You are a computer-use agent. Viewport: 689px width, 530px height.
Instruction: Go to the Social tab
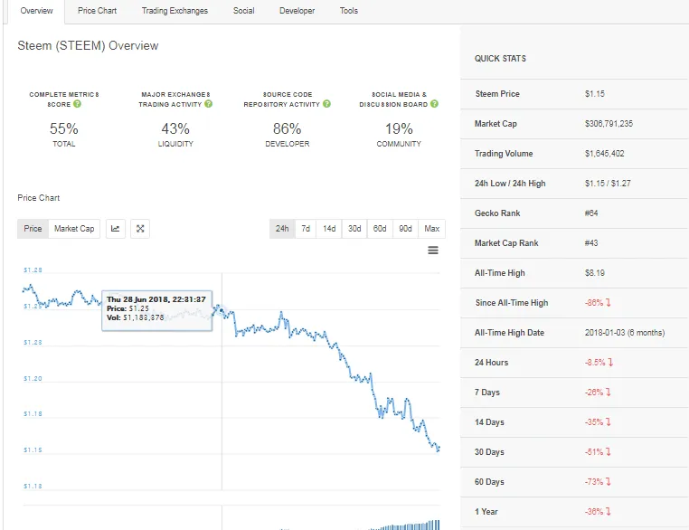point(243,11)
